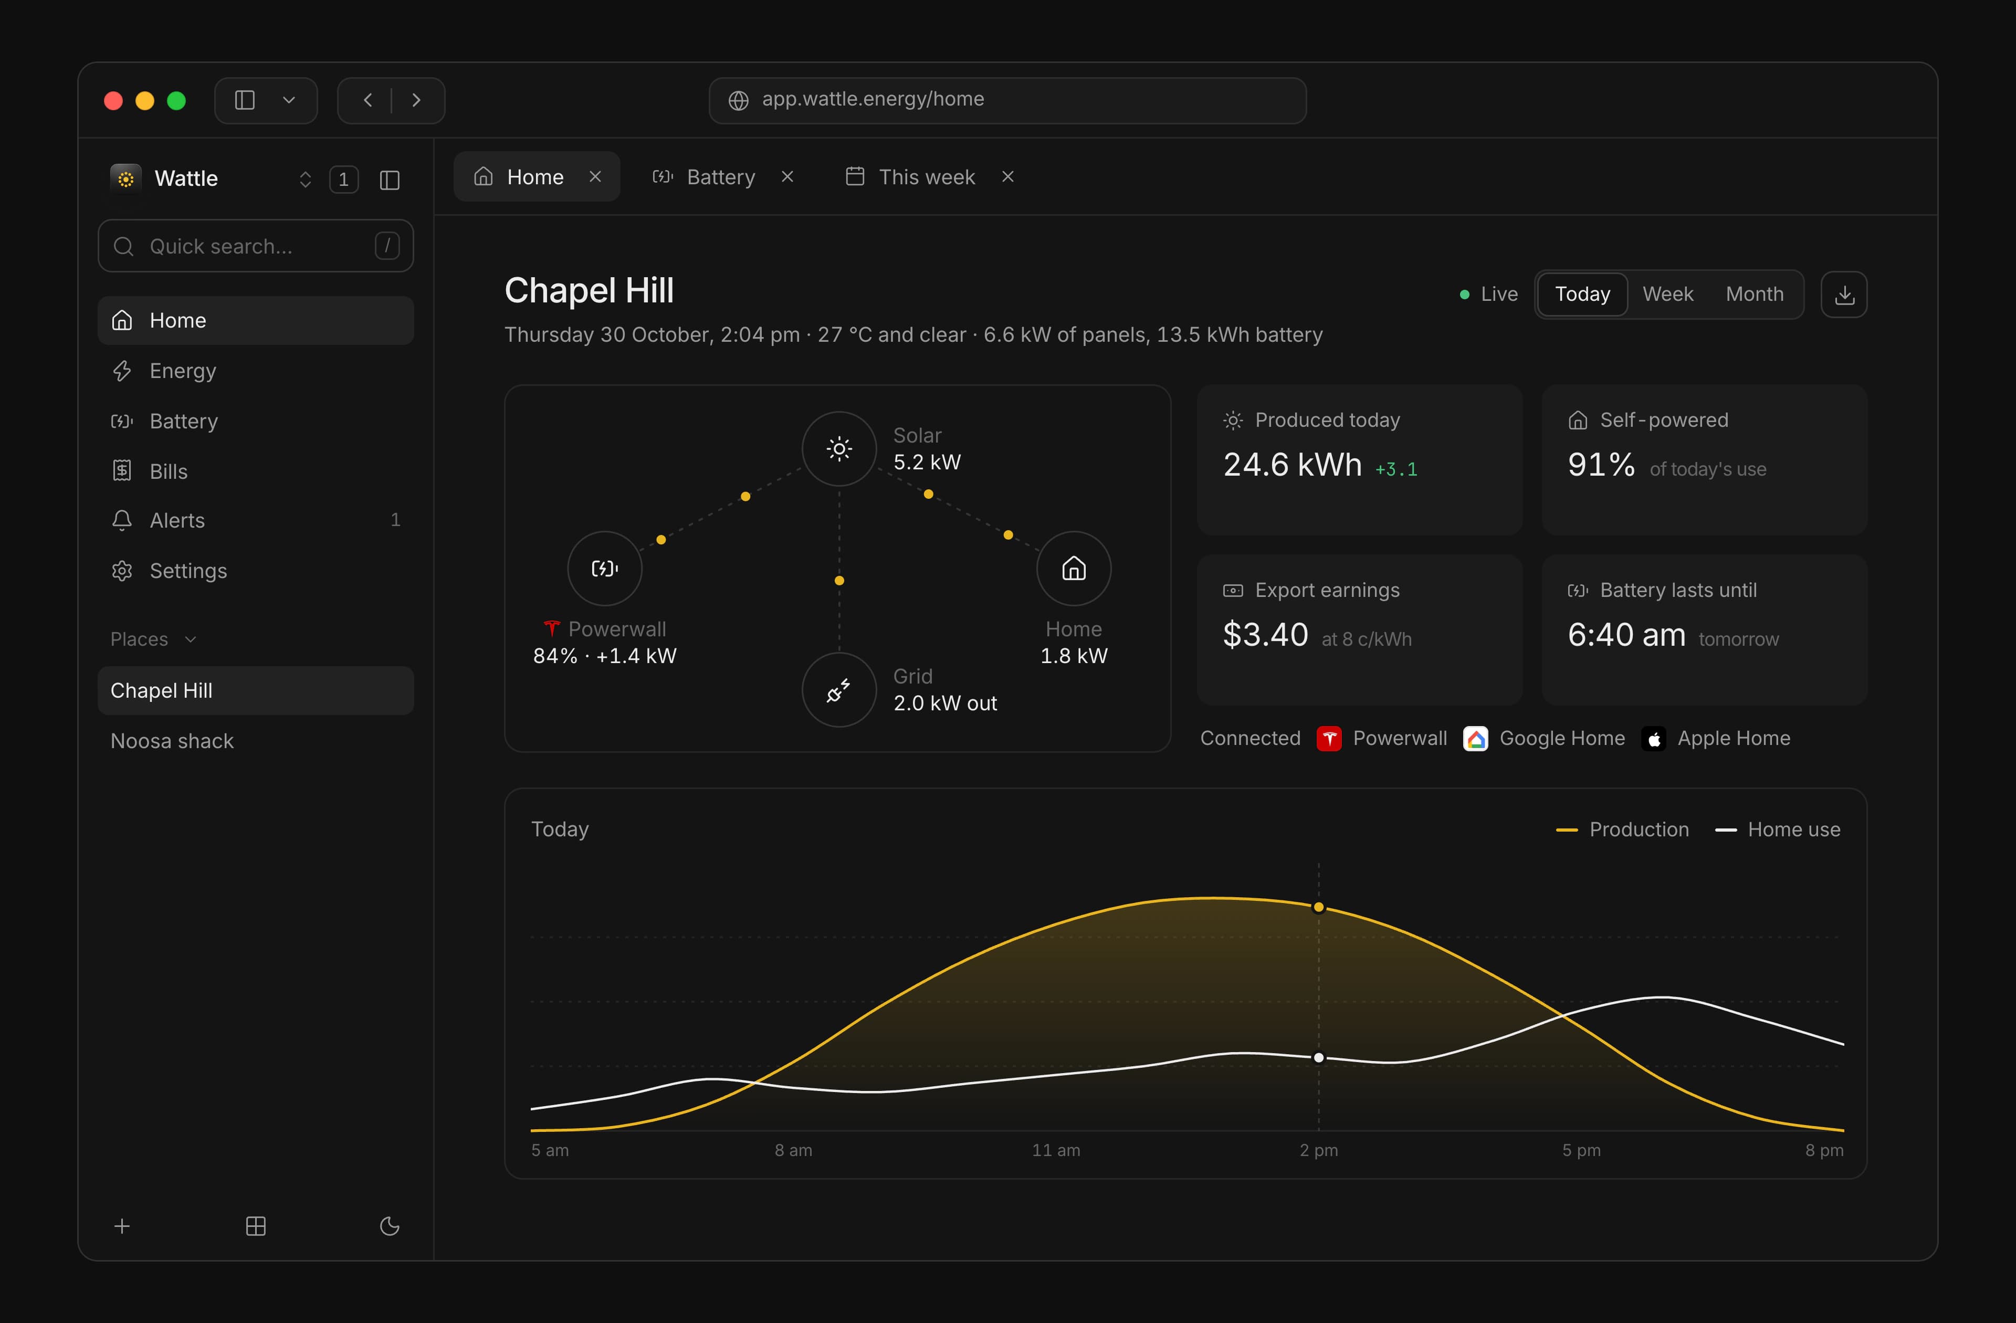Click the Wattle logo icon

point(126,178)
